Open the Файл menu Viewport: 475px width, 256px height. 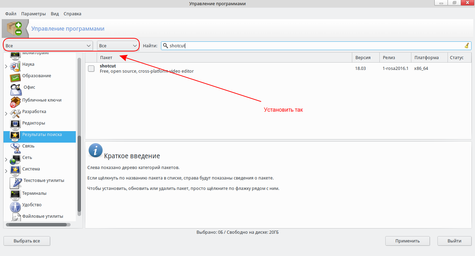11,14
